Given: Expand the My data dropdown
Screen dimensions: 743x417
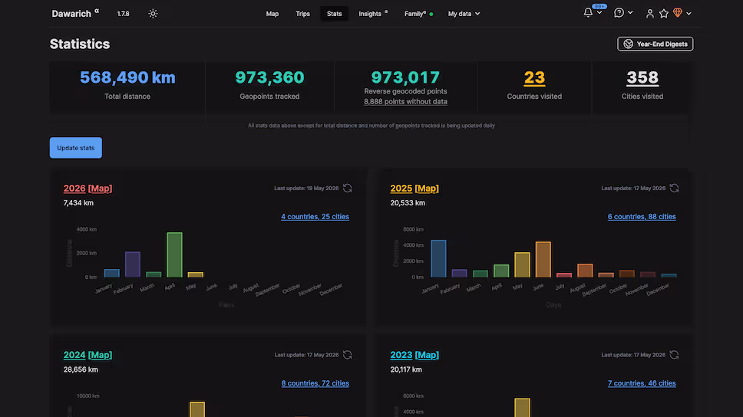Looking at the screenshot, I should (464, 14).
